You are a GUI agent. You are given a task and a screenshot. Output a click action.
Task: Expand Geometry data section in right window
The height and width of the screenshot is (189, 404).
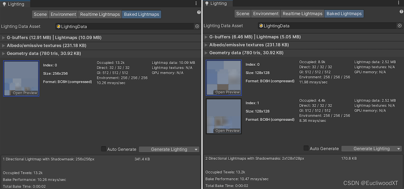click(x=206, y=53)
